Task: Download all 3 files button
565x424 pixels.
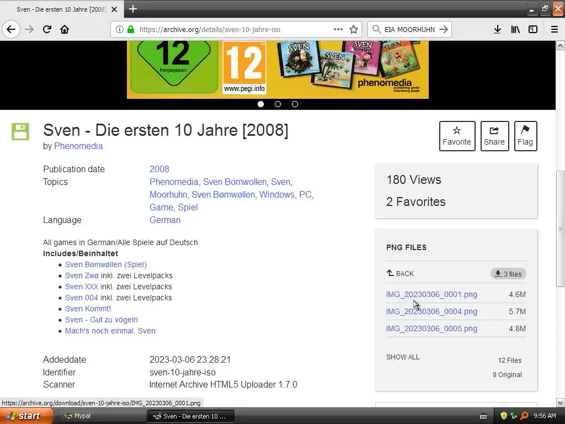Action: click(508, 274)
